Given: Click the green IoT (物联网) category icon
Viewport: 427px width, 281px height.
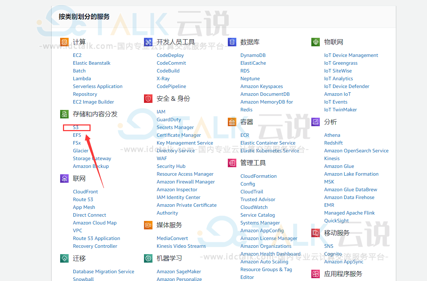Looking at the screenshot, I should click(316, 42).
